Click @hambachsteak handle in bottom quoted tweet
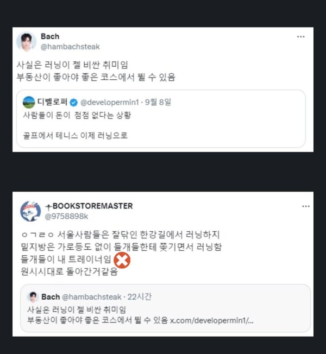This screenshot has height=354, width=326. [91, 297]
